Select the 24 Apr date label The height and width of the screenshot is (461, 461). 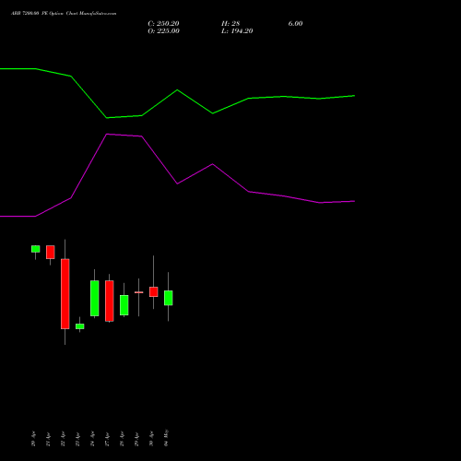point(92,439)
